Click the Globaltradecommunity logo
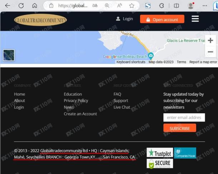The image size is (218, 174). click(40, 20)
